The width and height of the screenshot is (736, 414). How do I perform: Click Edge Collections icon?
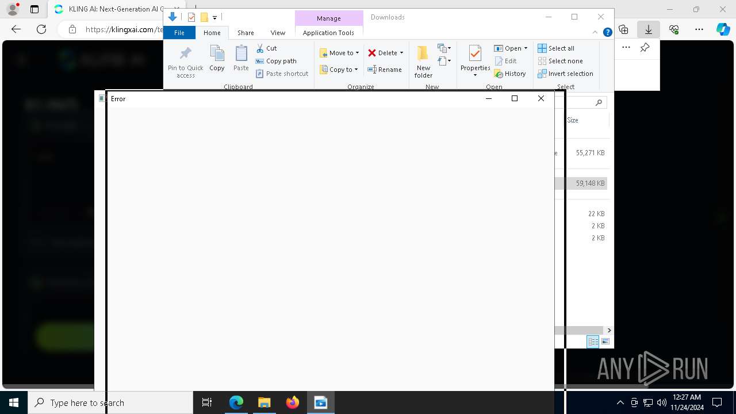tap(623, 29)
